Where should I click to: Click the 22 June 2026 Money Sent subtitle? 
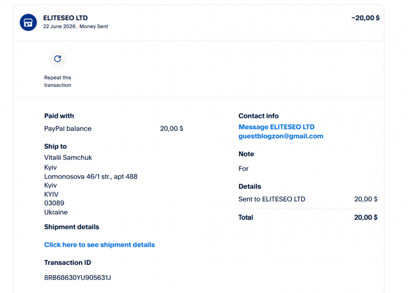tap(75, 26)
